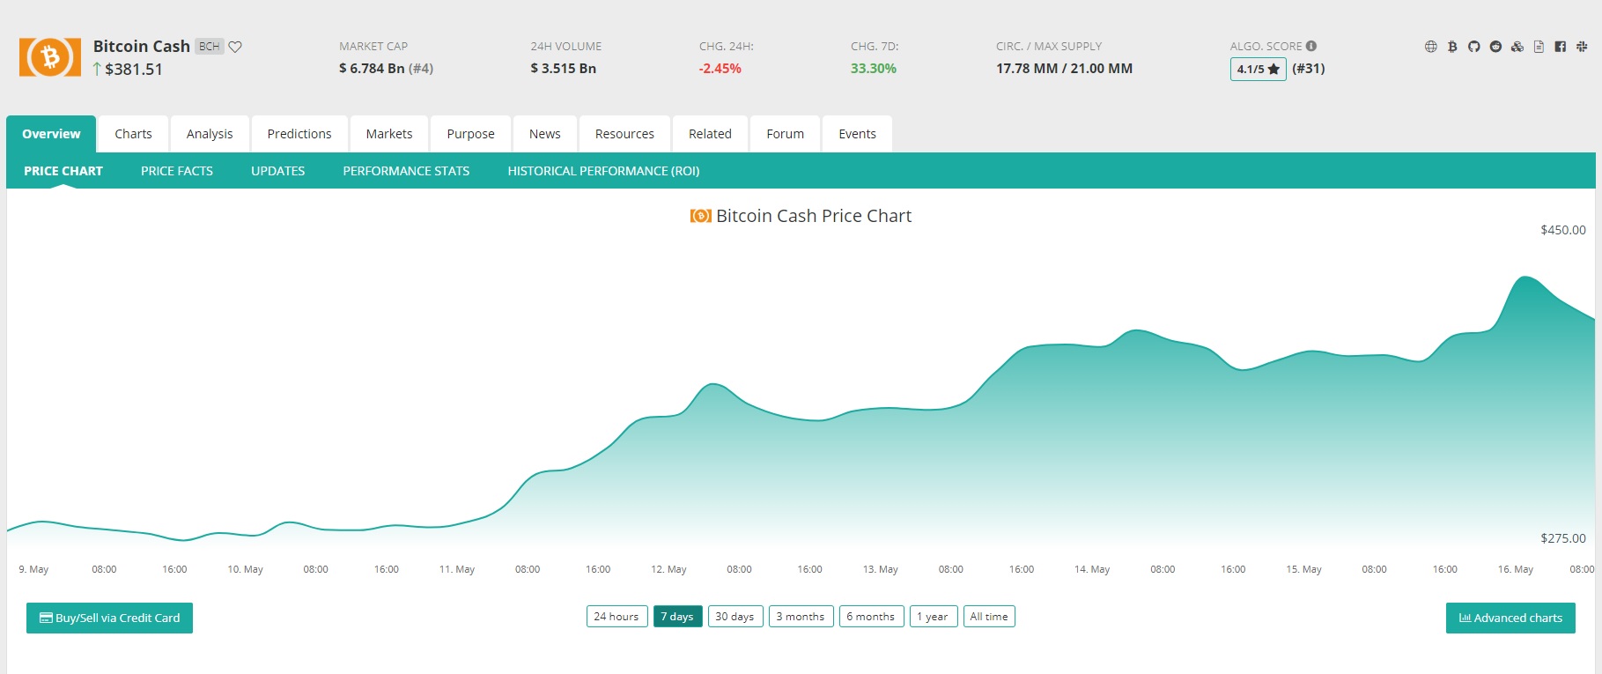Click the 4.1/5 star rating badge
Viewport: 1602px width, 674px height.
[1258, 69]
